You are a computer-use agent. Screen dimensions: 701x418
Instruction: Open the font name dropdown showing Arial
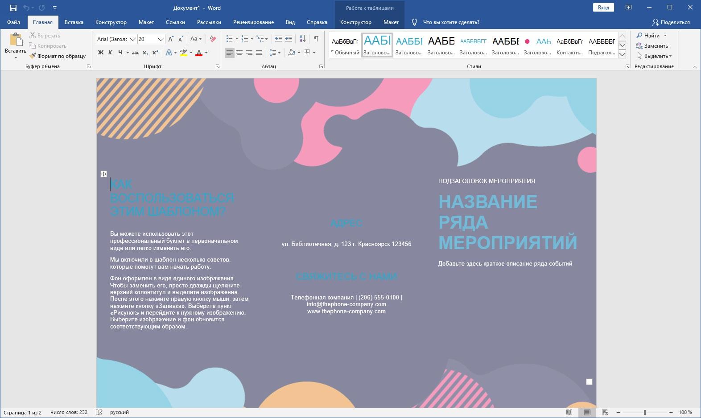[132, 39]
